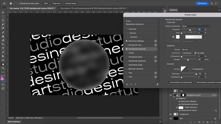
Task: Open the Метод Мягкий dropdown
Action: click(x=185, y=50)
